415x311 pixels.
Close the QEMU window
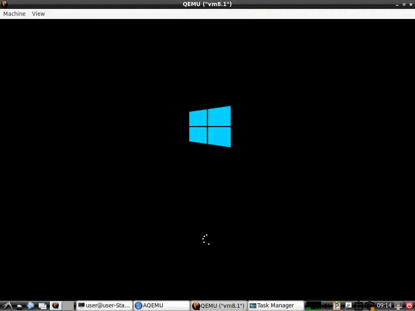pos(411,4)
